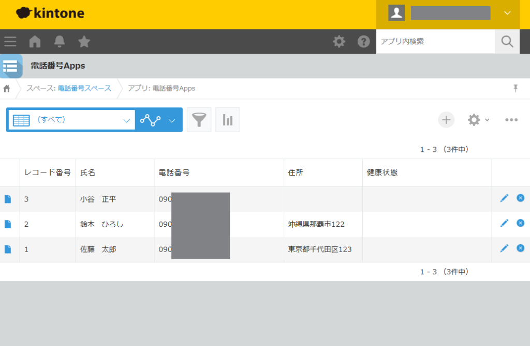530x346 pixels.
Task: Click inside the アプリ内検索 search field
Action: [435, 41]
